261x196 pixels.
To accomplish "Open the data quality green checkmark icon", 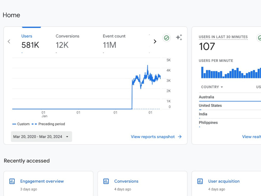I will coord(167,38).
